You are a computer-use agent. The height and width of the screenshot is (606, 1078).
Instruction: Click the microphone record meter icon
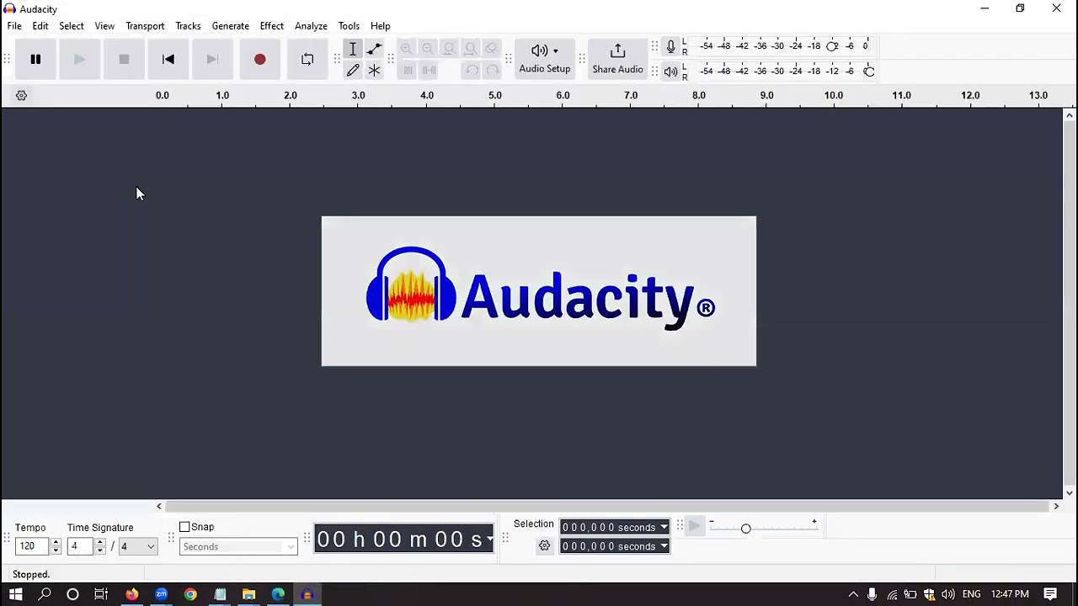tap(670, 47)
